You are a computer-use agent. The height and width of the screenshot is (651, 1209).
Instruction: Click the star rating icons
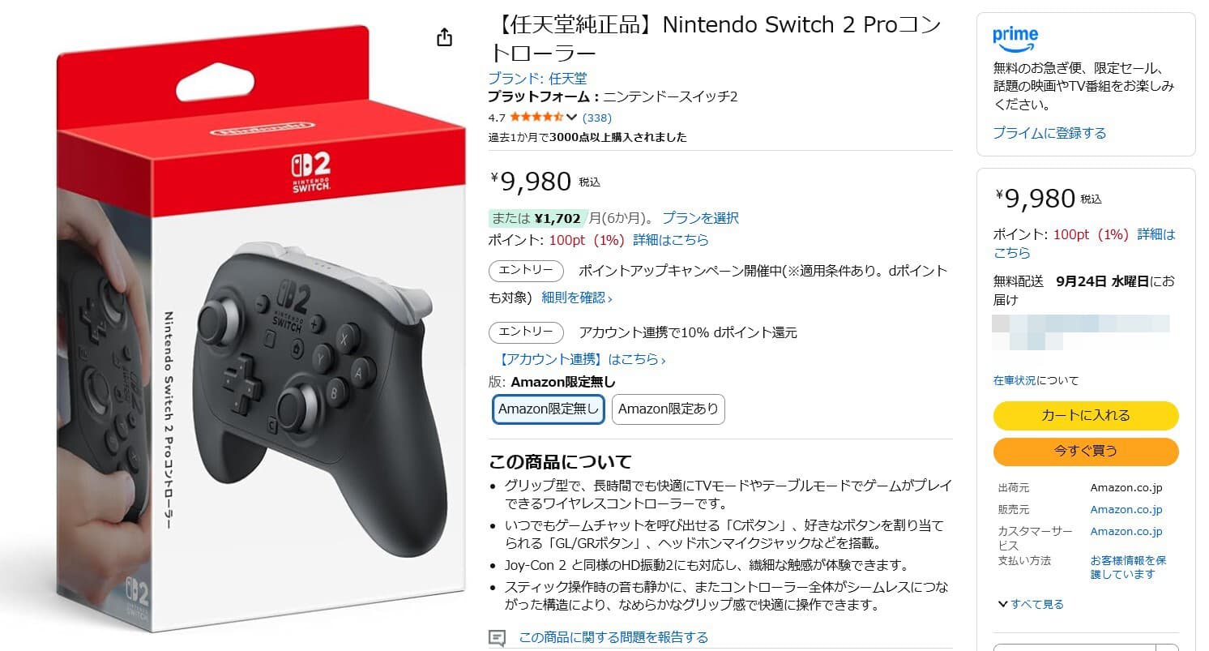tap(536, 117)
